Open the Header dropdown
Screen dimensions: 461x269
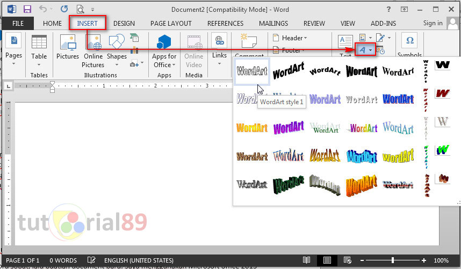tap(306, 38)
